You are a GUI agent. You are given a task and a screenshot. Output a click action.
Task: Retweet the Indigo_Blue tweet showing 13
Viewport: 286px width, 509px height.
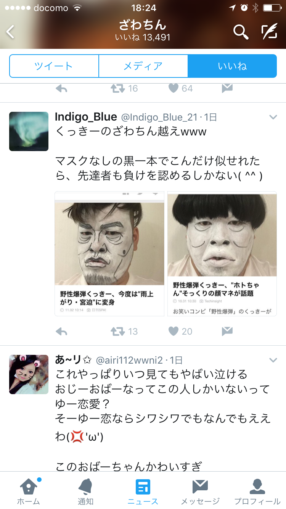pyautogui.click(x=118, y=331)
